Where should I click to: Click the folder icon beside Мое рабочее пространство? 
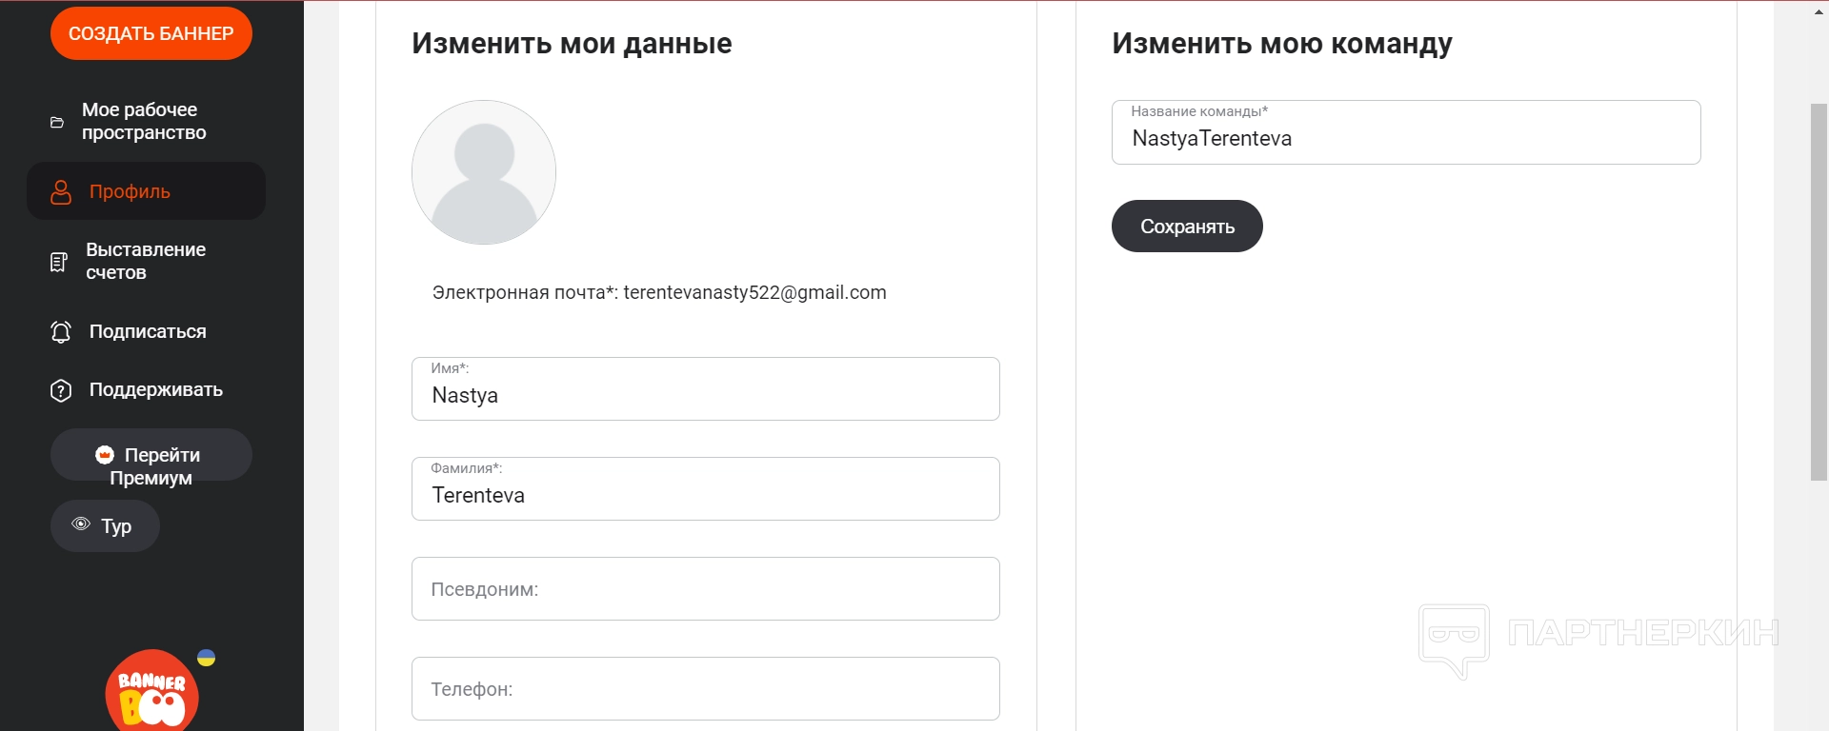[57, 122]
